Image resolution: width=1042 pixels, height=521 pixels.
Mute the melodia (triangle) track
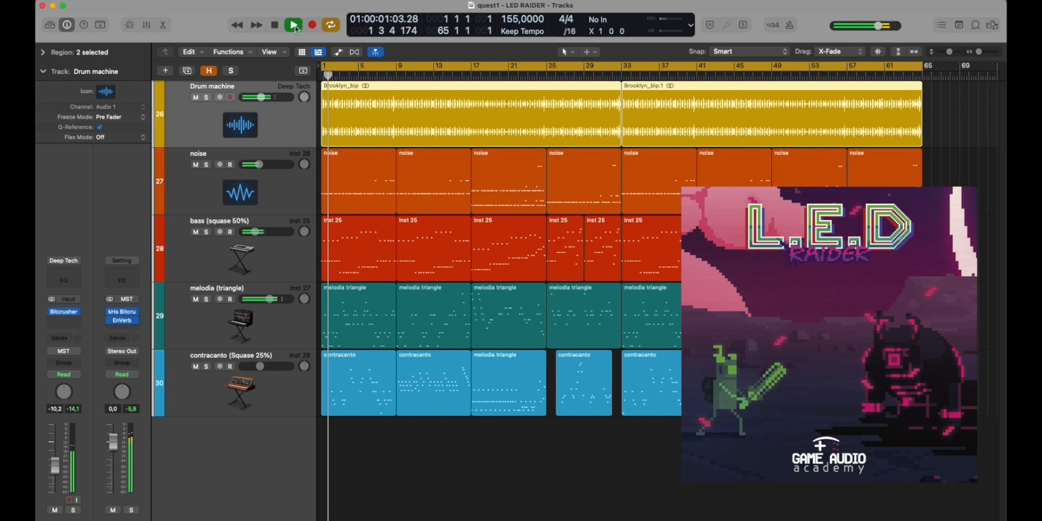click(x=195, y=300)
